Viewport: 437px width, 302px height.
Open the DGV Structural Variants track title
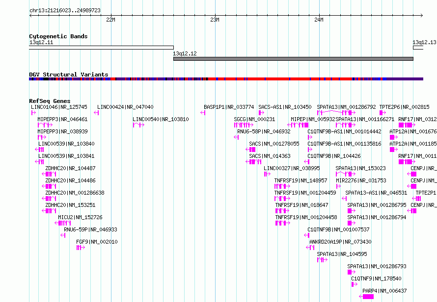69,75
